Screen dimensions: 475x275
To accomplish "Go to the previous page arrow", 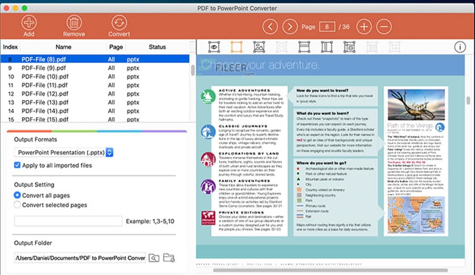I will [x=270, y=27].
